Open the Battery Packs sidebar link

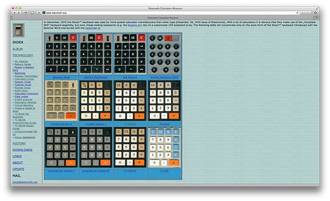coord(23,64)
